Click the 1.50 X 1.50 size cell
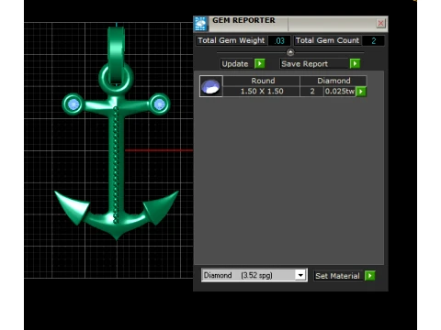441x330 pixels. (262, 92)
